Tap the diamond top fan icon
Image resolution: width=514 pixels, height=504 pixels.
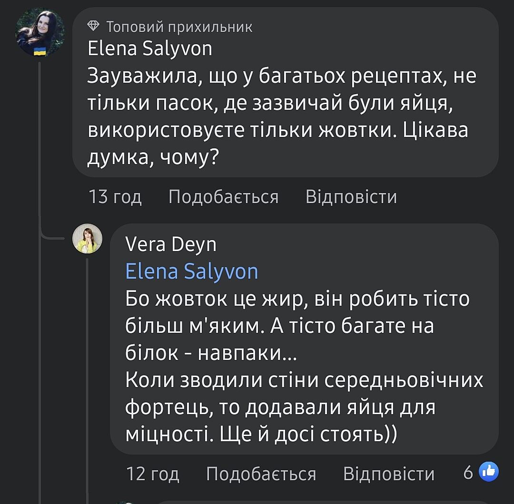(x=94, y=27)
